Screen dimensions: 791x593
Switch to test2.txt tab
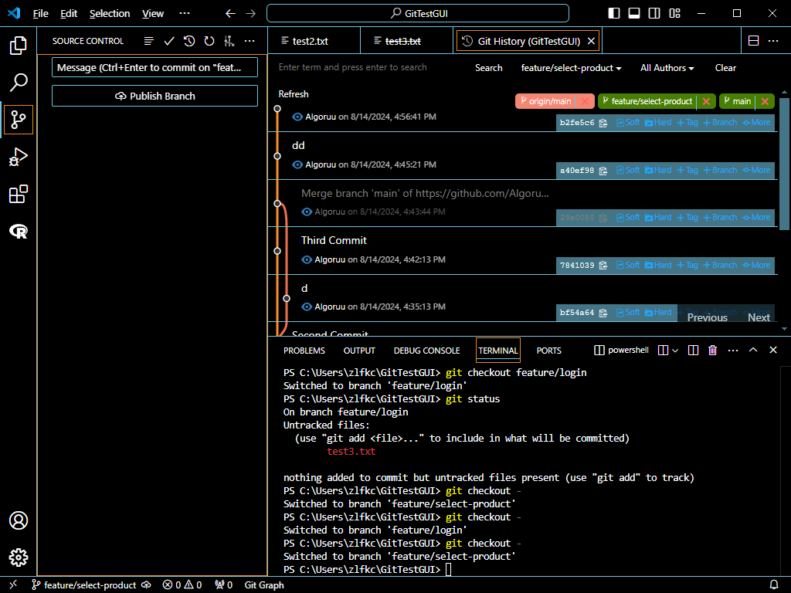click(x=314, y=41)
